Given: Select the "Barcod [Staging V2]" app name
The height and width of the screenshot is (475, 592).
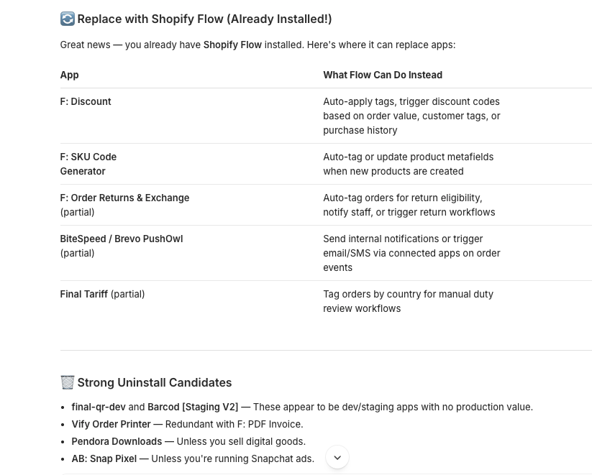Looking at the screenshot, I should click(x=193, y=407).
